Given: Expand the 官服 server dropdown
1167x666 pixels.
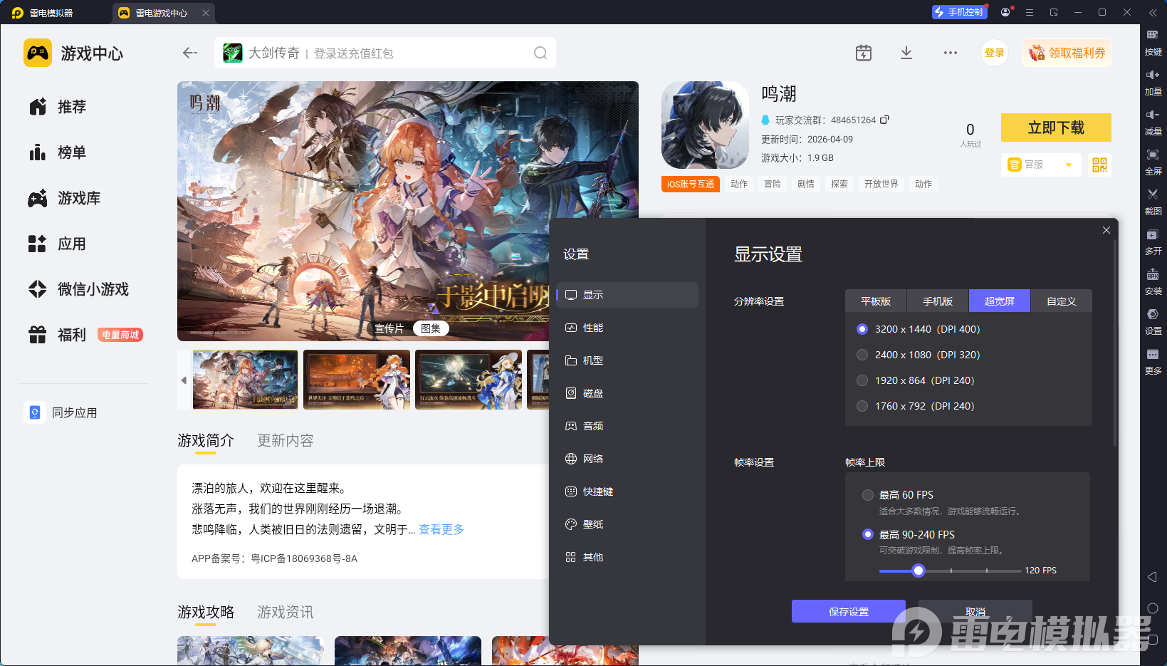Looking at the screenshot, I should 1041,165.
